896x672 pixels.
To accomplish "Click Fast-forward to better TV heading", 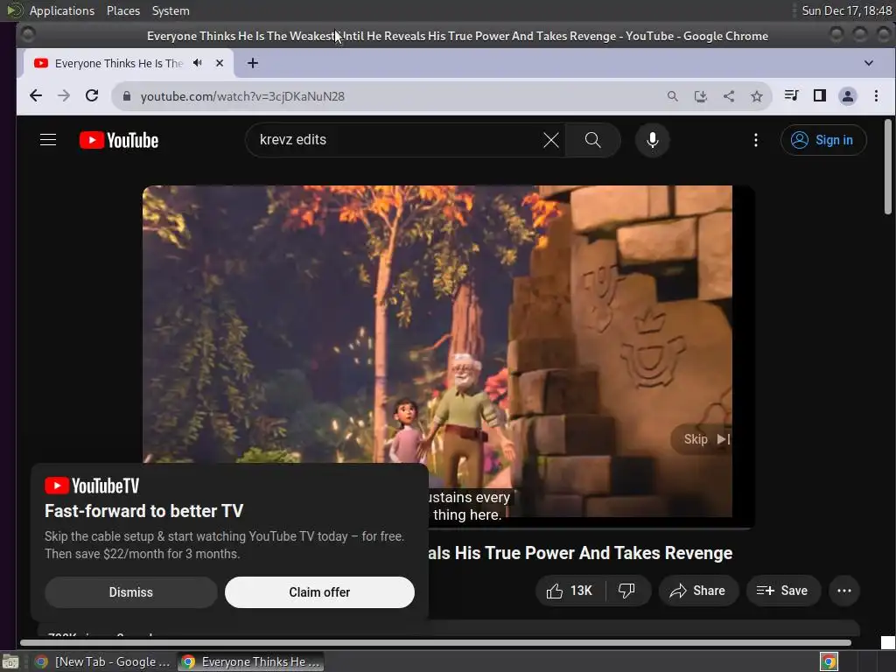I will [144, 511].
